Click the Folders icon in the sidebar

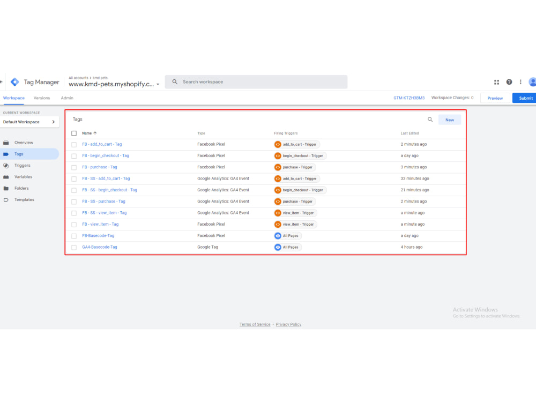click(6, 188)
